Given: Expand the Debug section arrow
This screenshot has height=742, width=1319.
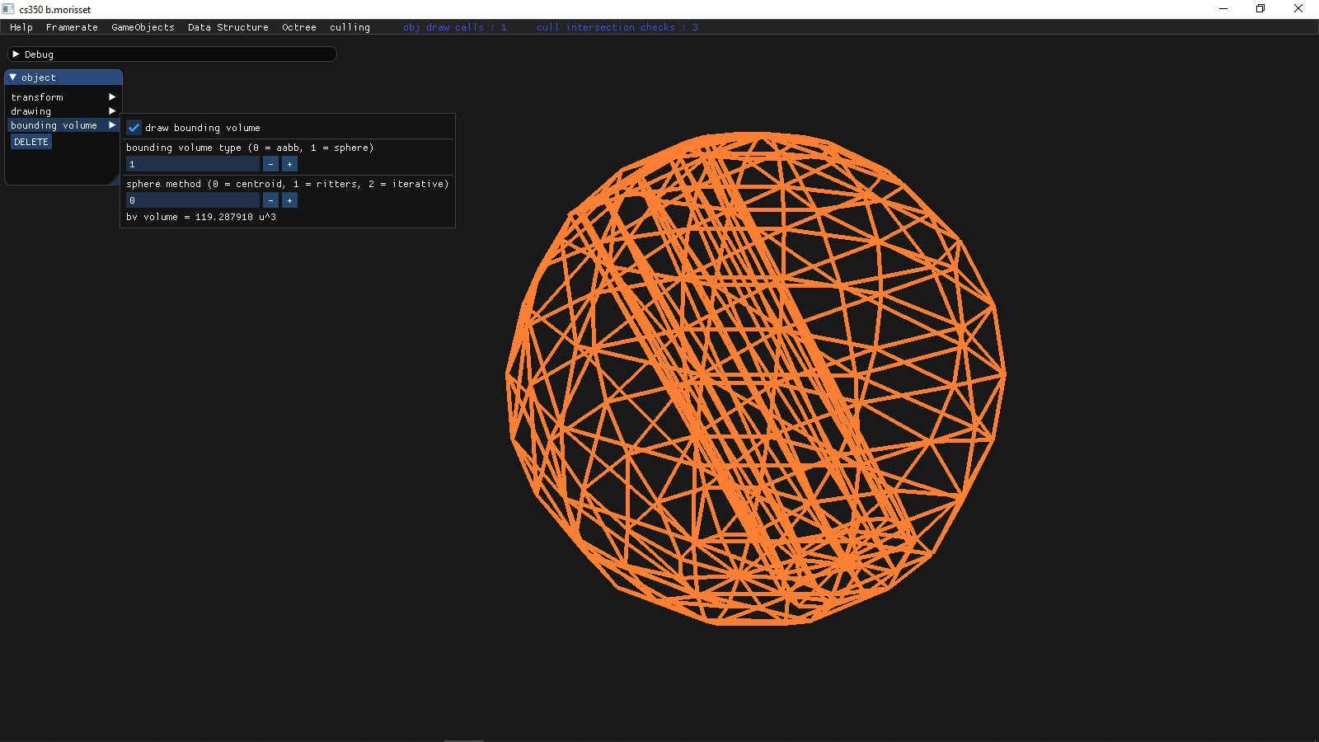Looking at the screenshot, I should pos(16,54).
